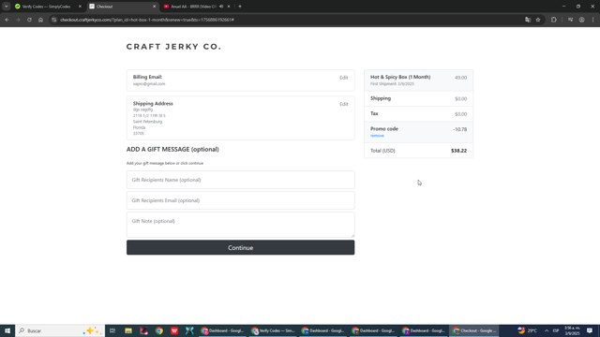This screenshot has width=600, height=337.
Task: Click the address bar URL
Action: [147, 20]
